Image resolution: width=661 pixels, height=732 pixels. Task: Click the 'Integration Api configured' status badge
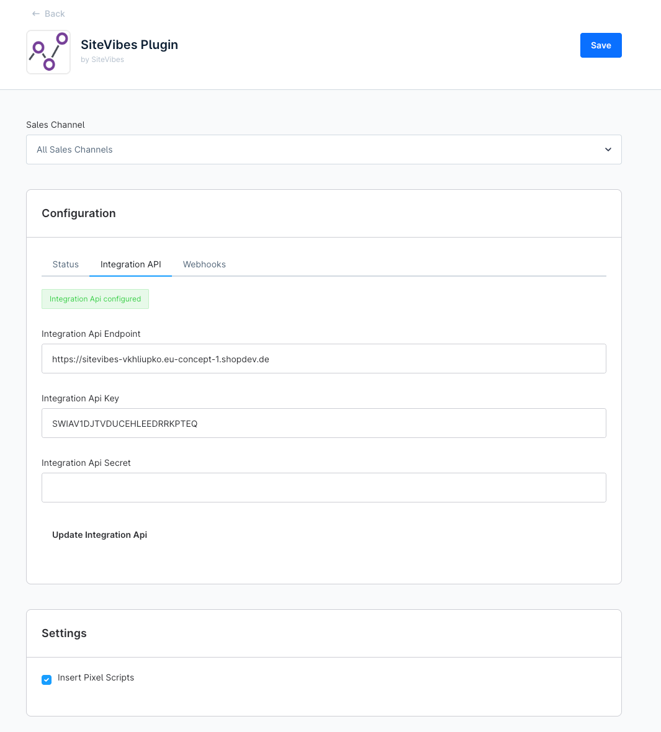96,299
